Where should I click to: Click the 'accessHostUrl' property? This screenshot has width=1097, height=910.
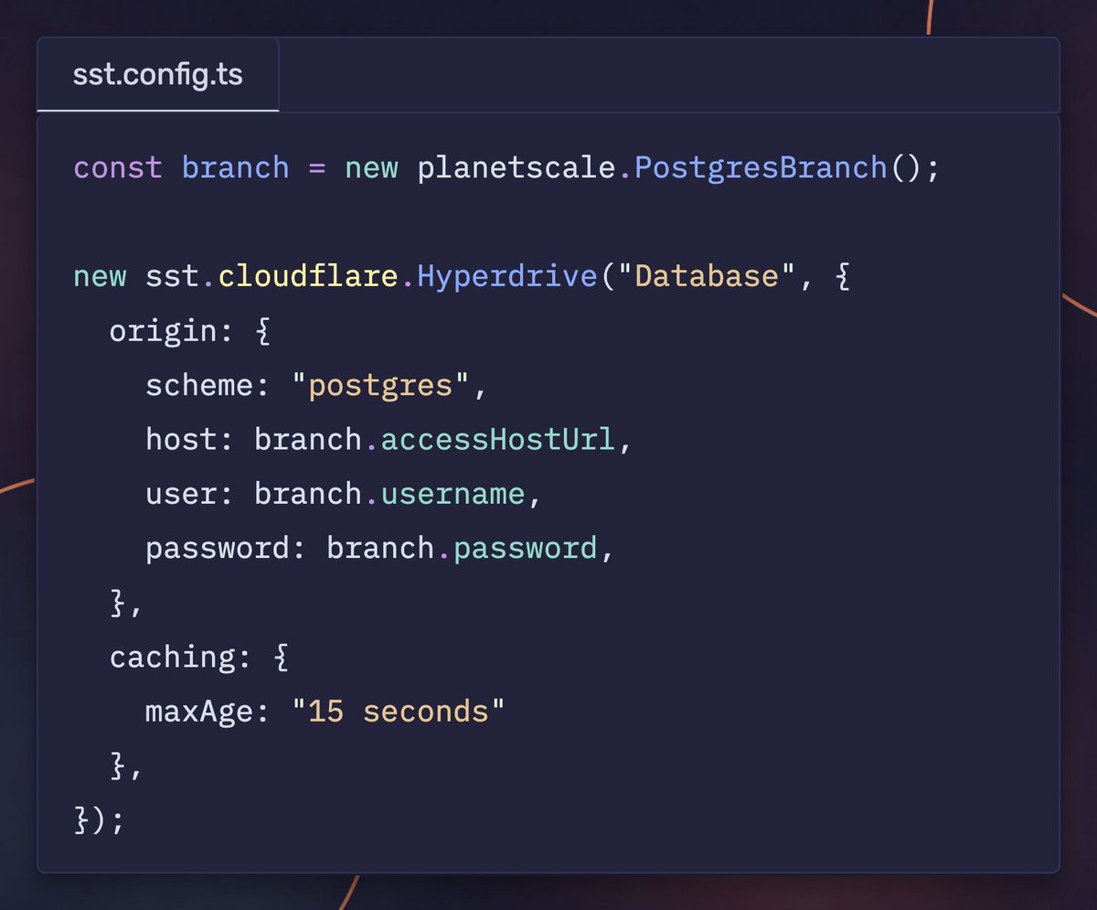(497, 440)
